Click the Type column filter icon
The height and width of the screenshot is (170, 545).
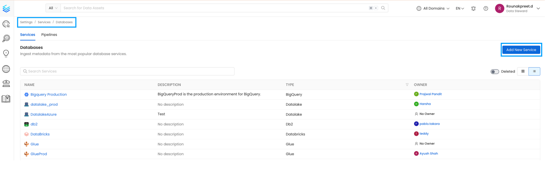(x=407, y=85)
